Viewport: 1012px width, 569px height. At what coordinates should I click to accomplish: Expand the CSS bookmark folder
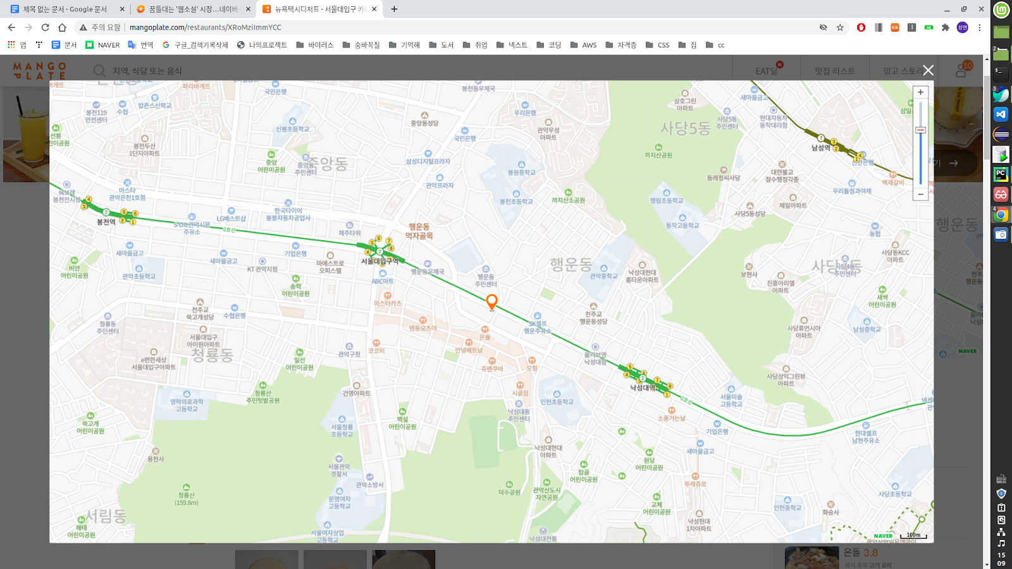tap(657, 45)
